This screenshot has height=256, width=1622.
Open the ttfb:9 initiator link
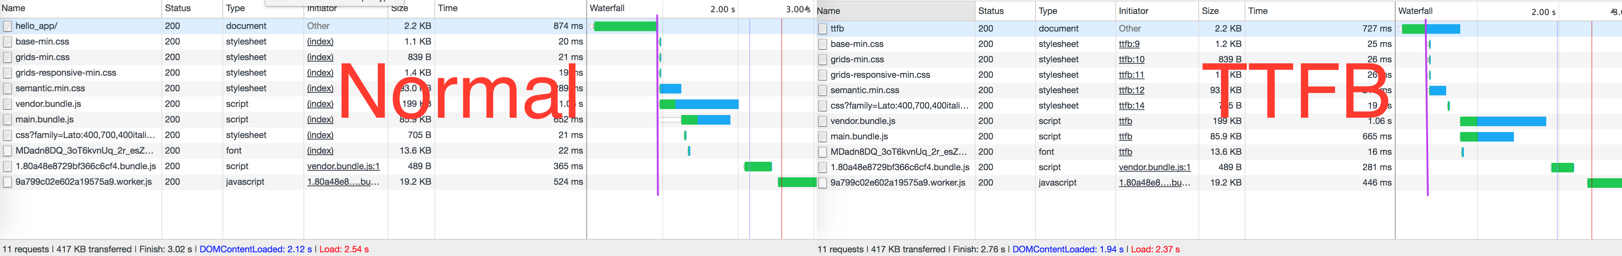coord(1129,44)
